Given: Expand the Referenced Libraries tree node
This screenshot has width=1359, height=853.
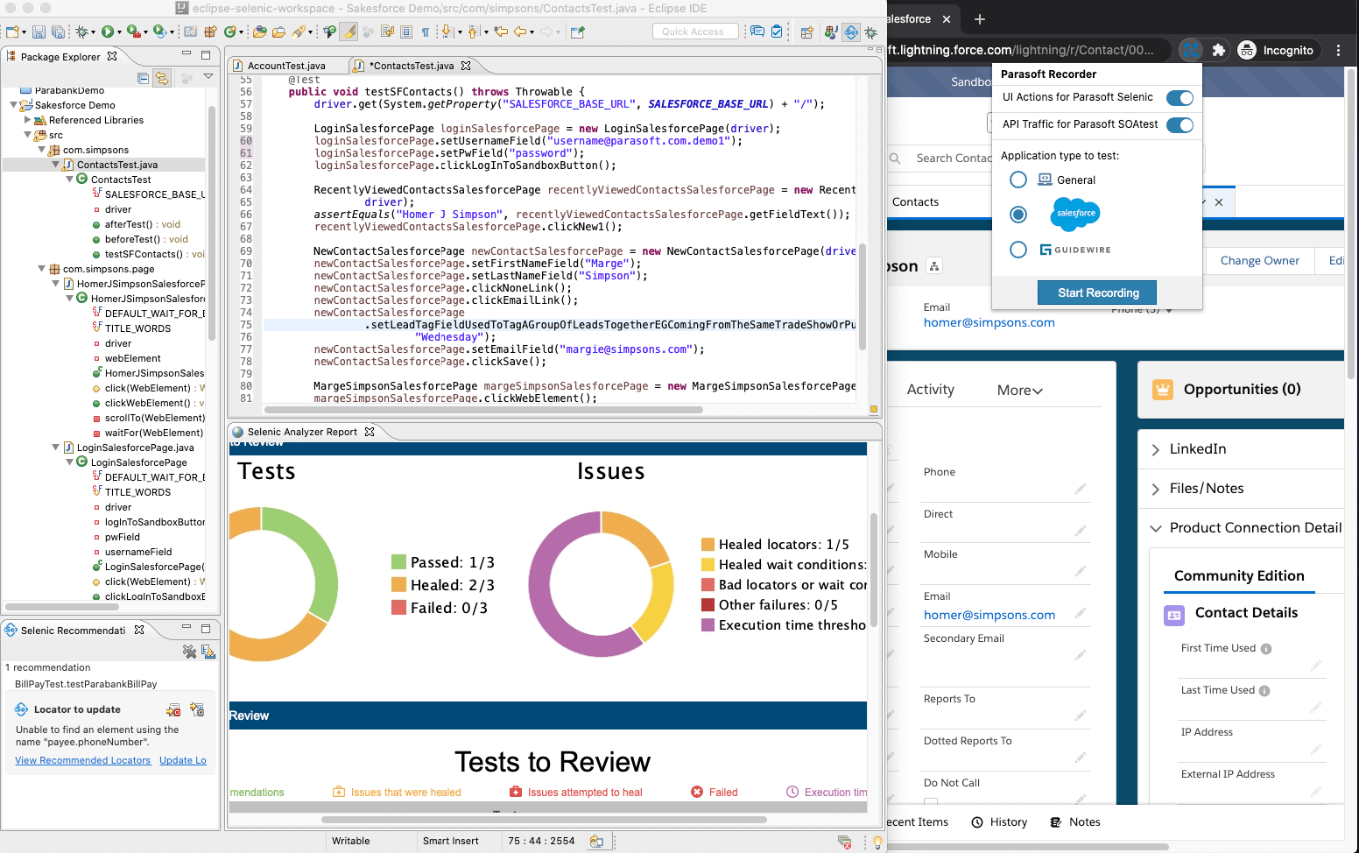Looking at the screenshot, I should point(28,120).
